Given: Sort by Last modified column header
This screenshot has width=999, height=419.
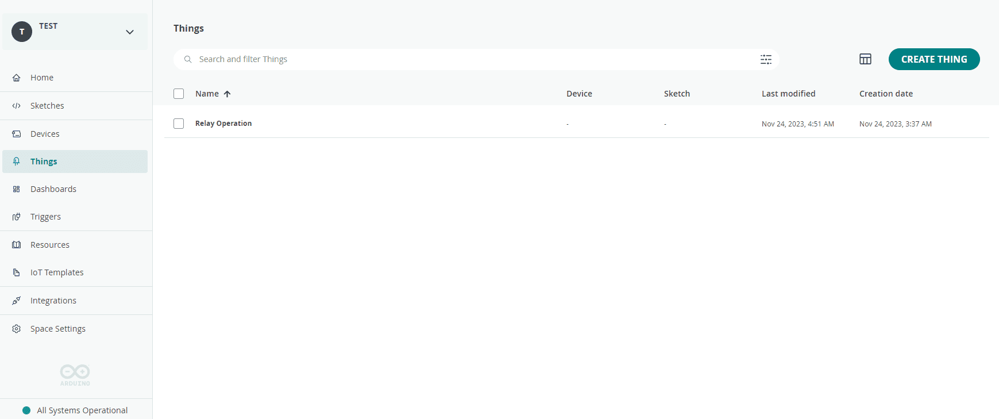Looking at the screenshot, I should click(788, 94).
